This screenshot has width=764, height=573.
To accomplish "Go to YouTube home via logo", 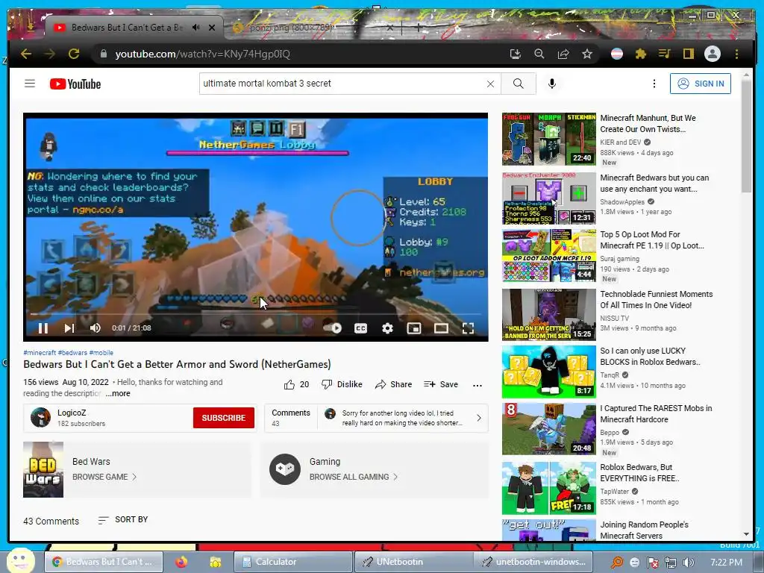I will (x=75, y=84).
